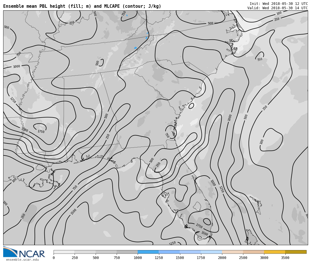Click the largest blue PBL patch over the Appalachians
Image resolution: width=311 pixels, height=263 pixels.
tap(135, 48)
